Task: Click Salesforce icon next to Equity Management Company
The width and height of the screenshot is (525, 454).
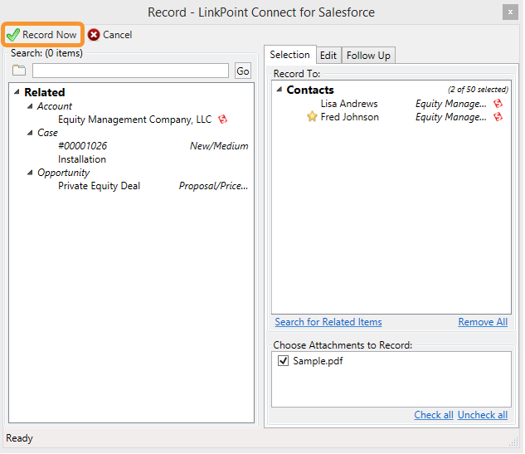Action: 222,120
